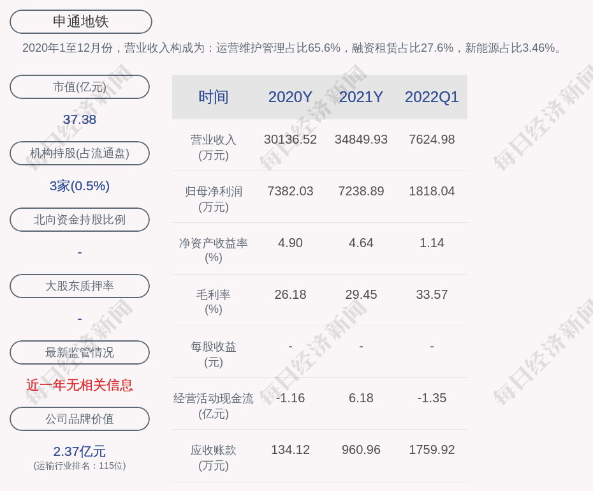This screenshot has width=593, height=491.
Task: Click the dash under 北向资金持股比例
Action: (x=80, y=252)
